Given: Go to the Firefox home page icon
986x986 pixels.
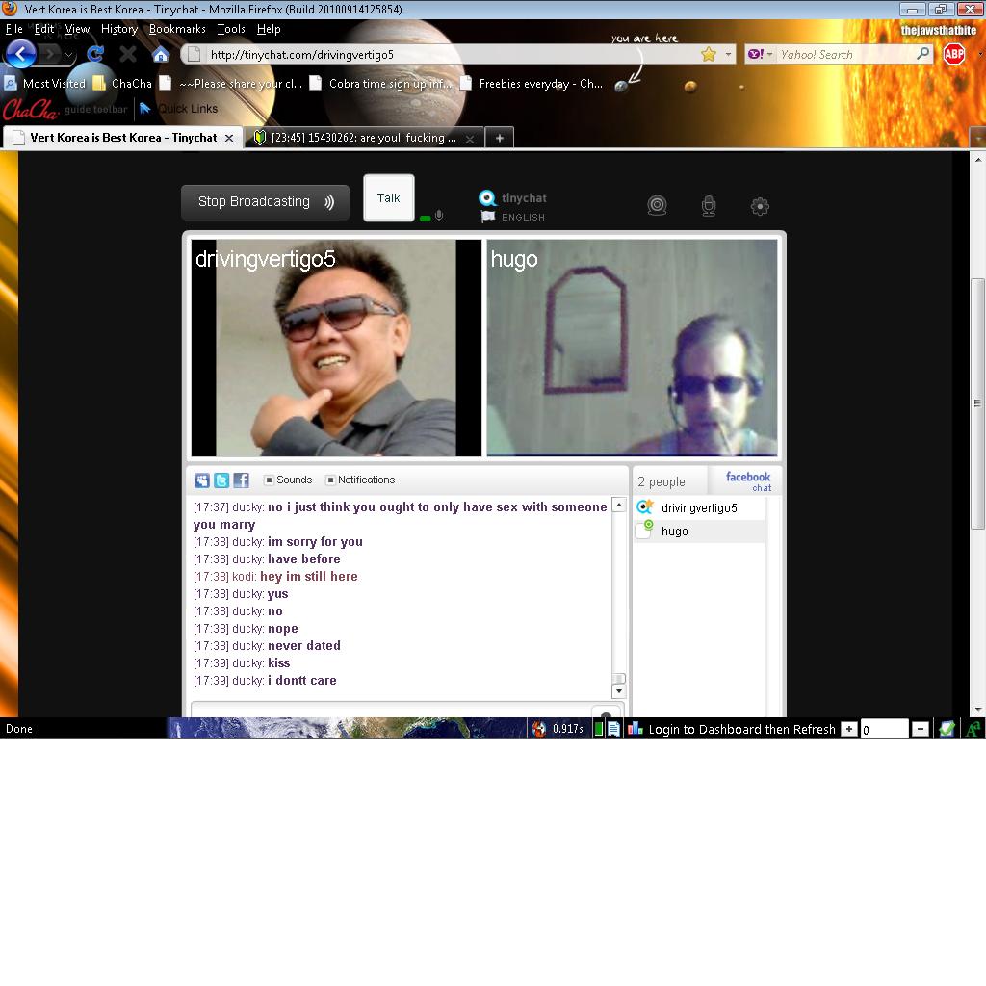Looking at the screenshot, I should (x=161, y=54).
